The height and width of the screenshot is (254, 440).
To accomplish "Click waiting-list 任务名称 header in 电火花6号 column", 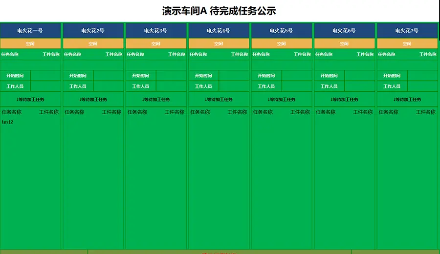I will coord(326,112).
